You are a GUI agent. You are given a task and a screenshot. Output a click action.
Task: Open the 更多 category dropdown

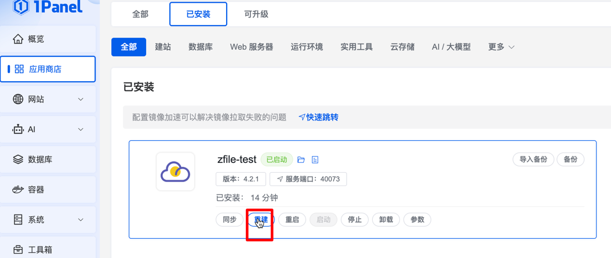[501, 47]
